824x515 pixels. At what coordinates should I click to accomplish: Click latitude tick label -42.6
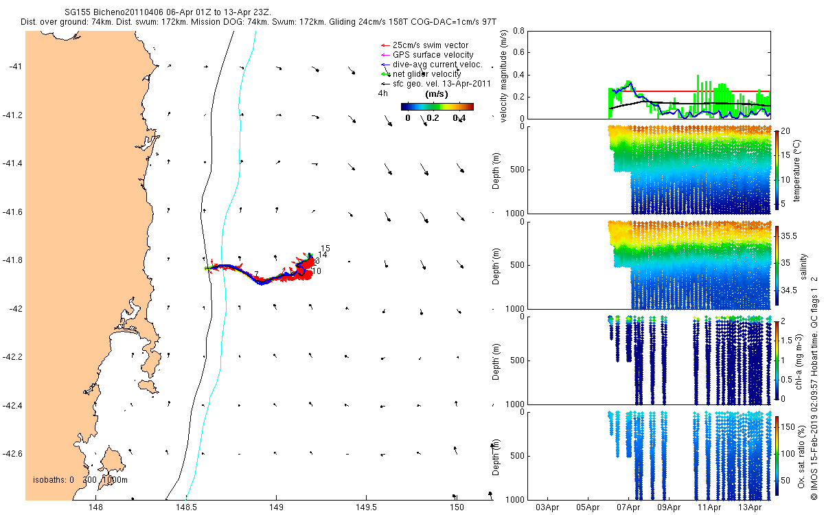click(13, 454)
